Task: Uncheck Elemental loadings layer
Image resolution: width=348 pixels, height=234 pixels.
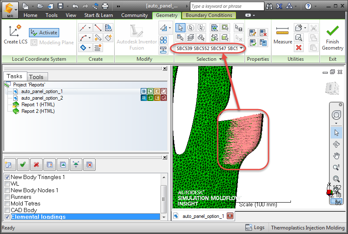Action: 7,217
